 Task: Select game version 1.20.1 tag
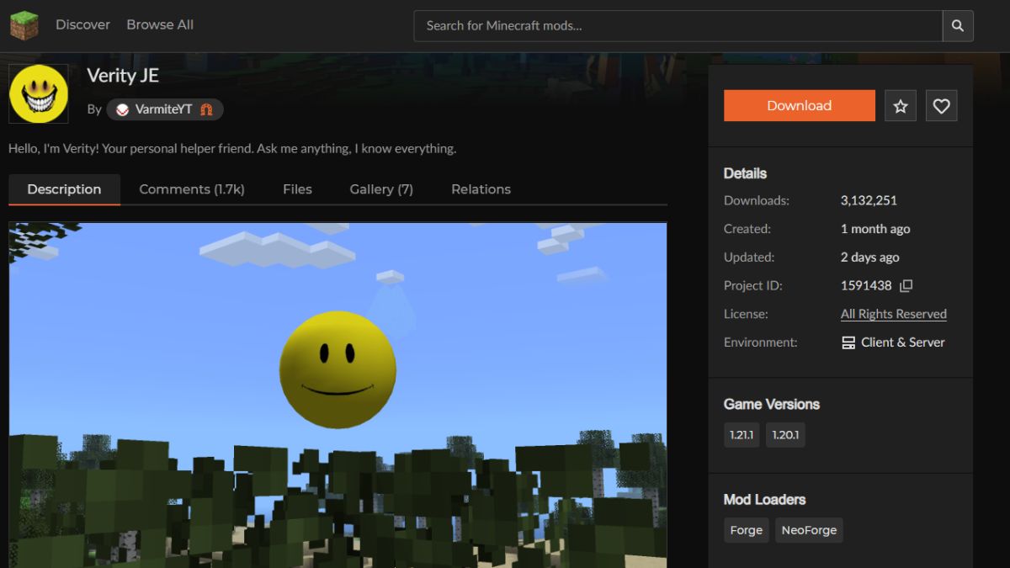click(785, 435)
